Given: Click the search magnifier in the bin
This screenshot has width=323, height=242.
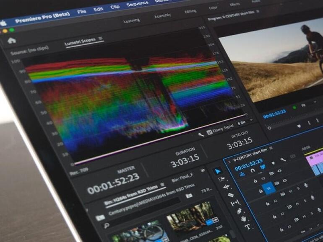Looking at the screenshot, I should pos(107,226).
